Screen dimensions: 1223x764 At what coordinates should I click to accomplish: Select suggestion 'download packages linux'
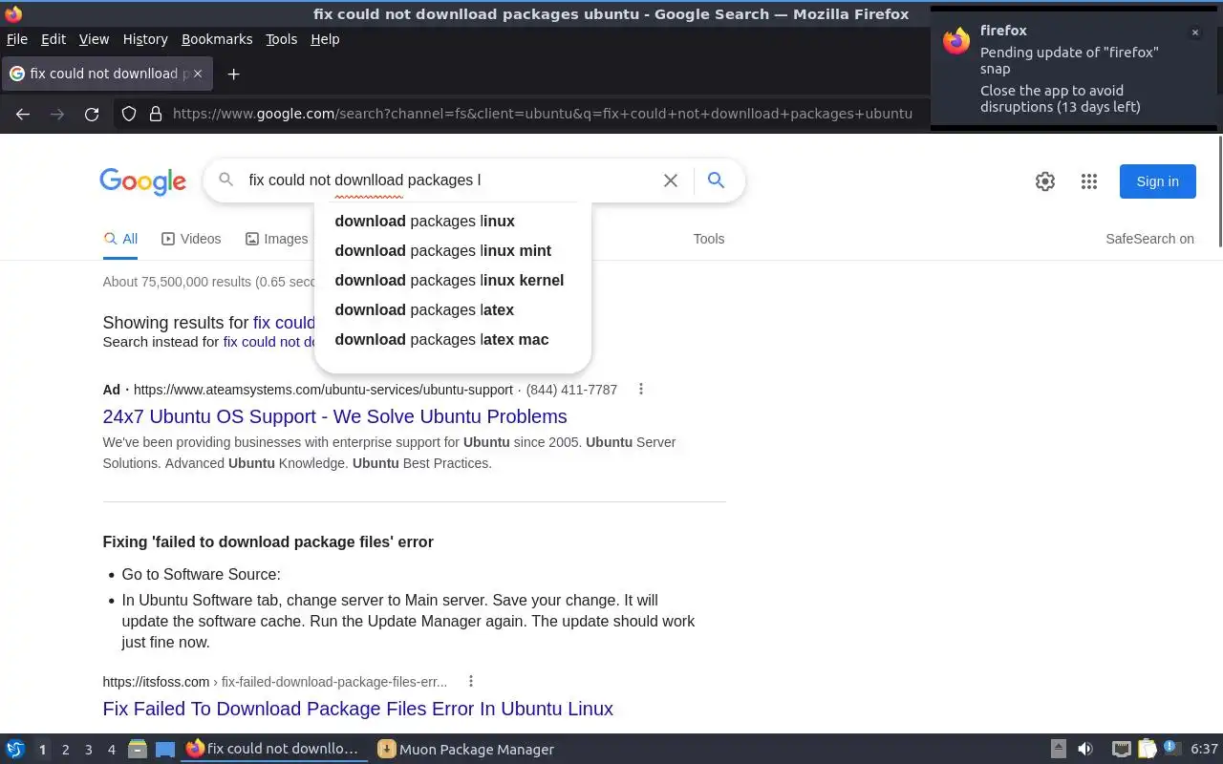click(x=453, y=221)
